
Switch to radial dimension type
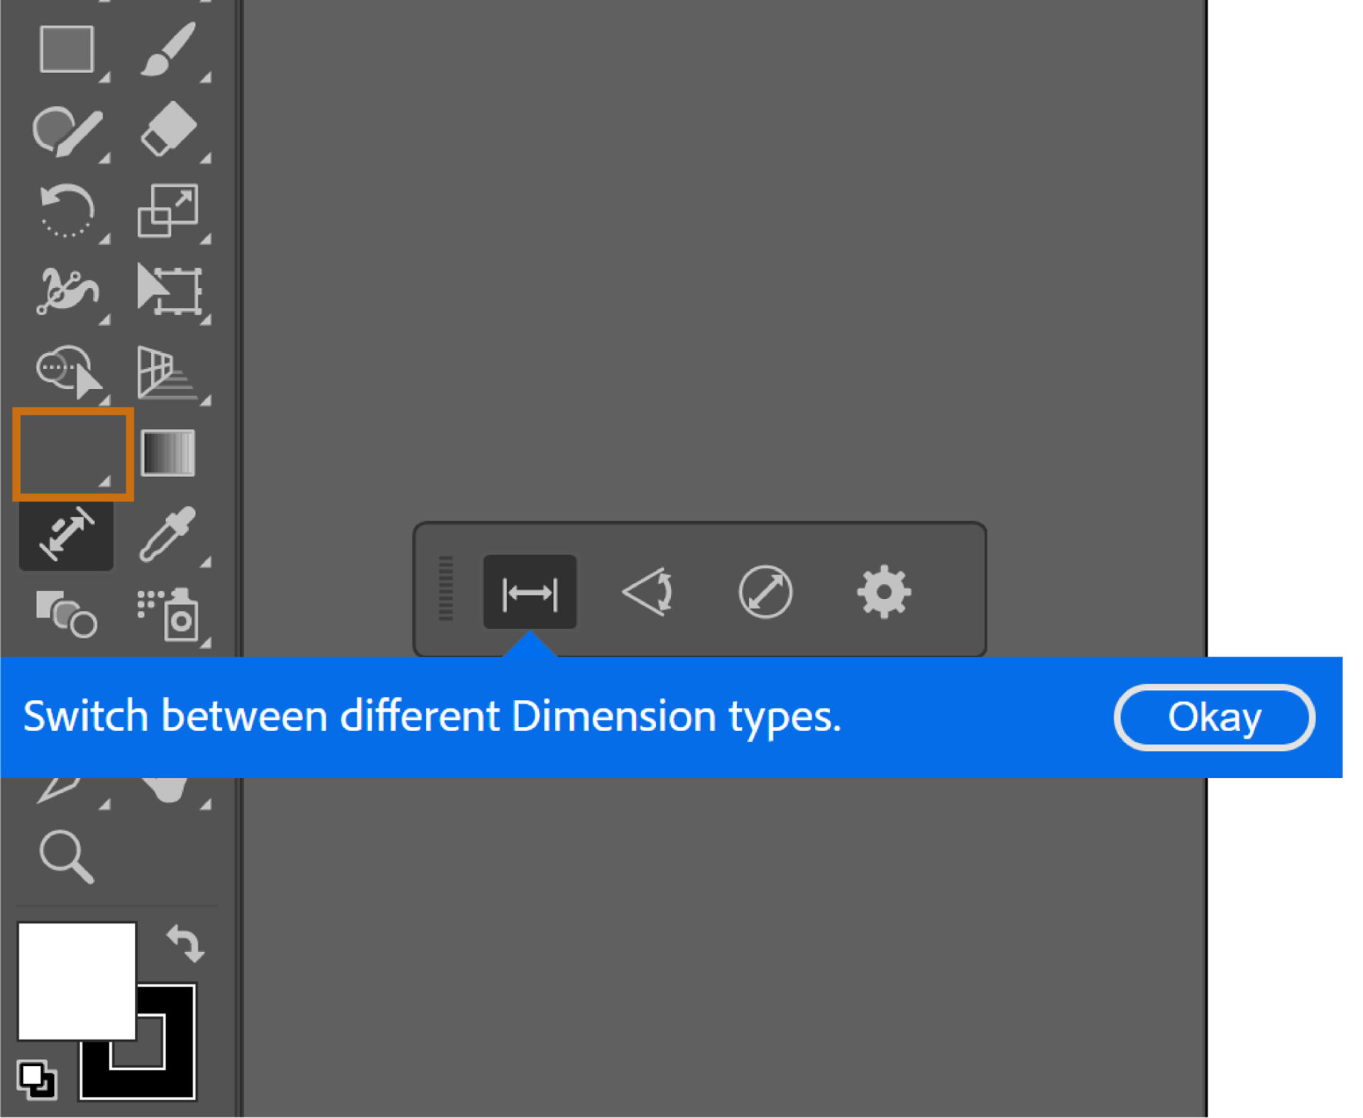(x=765, y=593)
